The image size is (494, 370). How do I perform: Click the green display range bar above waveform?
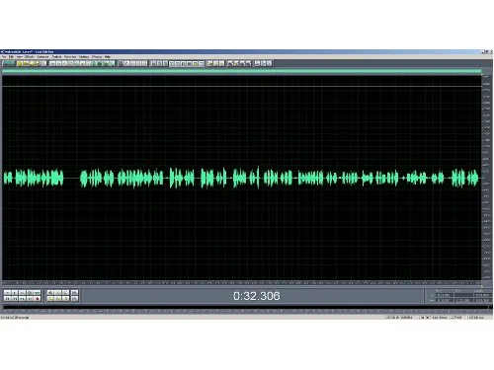[x=241, y=71]
